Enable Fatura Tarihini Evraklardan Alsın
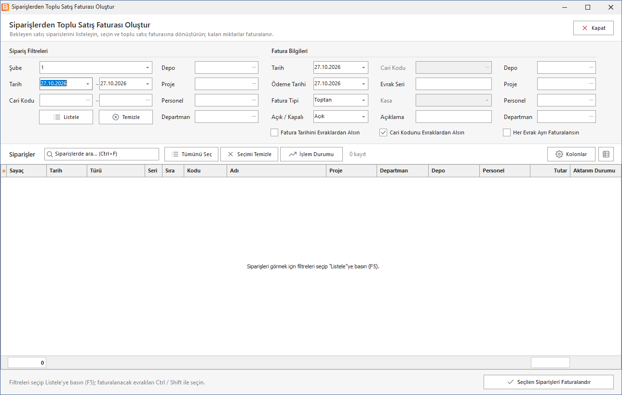This screenshot has height=395, width=622. tap(275, 132)
